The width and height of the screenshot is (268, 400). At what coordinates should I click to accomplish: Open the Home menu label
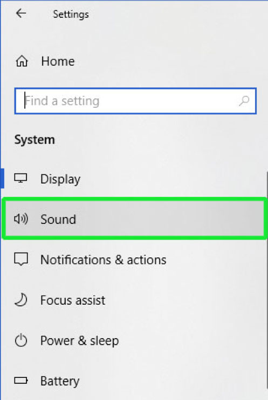[58, 61]
